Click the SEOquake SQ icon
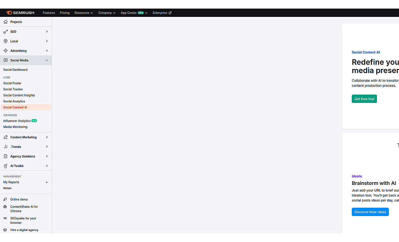Image resolution: width=399 pixels, height=242 pixels. 5,218
